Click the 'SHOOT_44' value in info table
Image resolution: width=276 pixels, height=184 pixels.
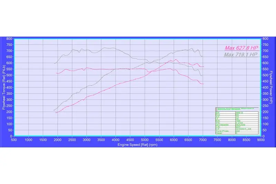point(243,129)
